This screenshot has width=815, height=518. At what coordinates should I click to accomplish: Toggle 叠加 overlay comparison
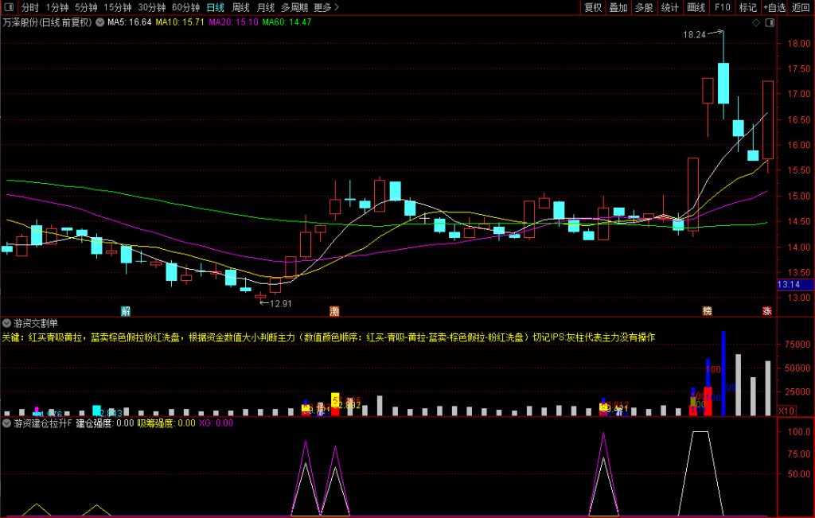click(618, 7)
